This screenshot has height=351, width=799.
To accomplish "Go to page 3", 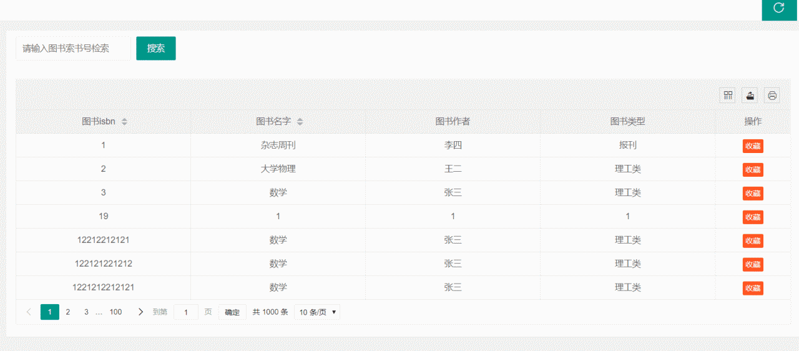I will (86, 312).
